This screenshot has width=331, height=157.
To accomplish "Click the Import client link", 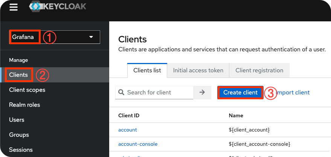I will click(x=293, y=93).
